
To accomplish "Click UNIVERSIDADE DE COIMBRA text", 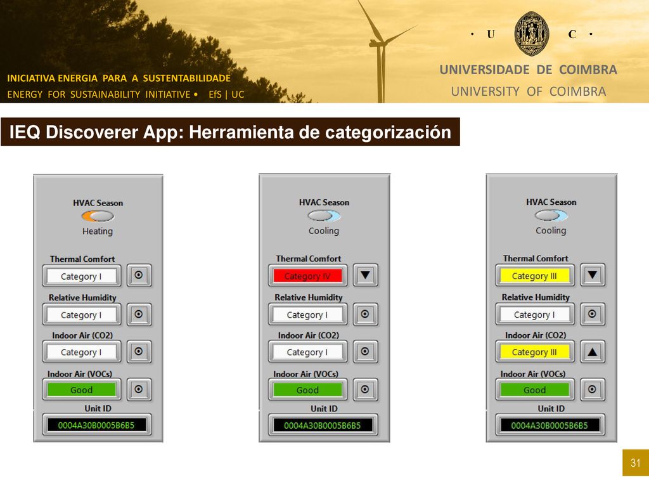I will [x=528, y=70].
